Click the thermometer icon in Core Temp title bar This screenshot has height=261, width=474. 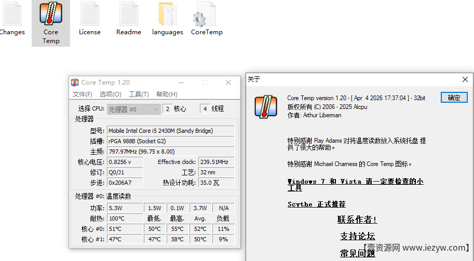point(75,82)
